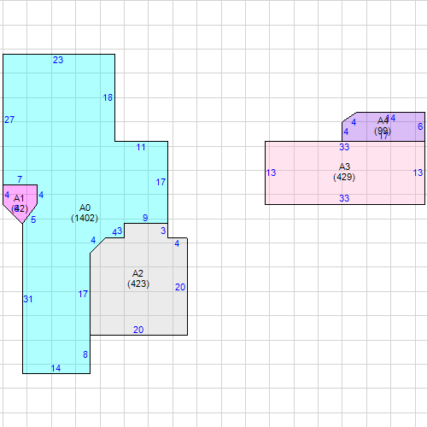Select the 9 dimension label above A2
Image resolution: width=427 pixels, height=427 pixels.
(x=145, y=218)
